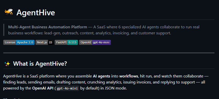
Task: Open the OpenAI gpt-4o-mini badge
Action: tap(95, 42)
